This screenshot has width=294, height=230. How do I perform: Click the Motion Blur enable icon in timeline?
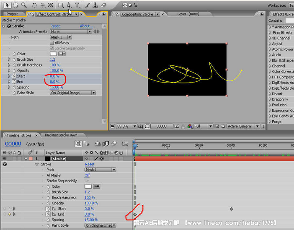pyautogui.click(x=114, y=144)
